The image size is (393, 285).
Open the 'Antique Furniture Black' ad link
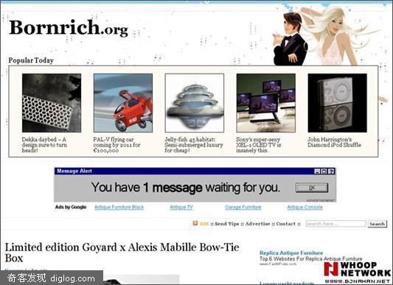(x=119, y=207)
